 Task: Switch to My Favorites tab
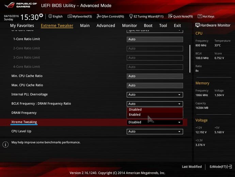[x=22, y=26]
